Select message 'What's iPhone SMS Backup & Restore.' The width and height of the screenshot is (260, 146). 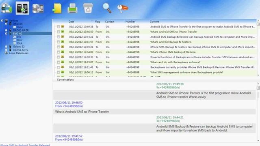(173, 52)
